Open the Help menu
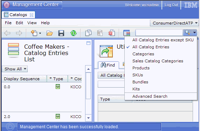 click(45, 23)
